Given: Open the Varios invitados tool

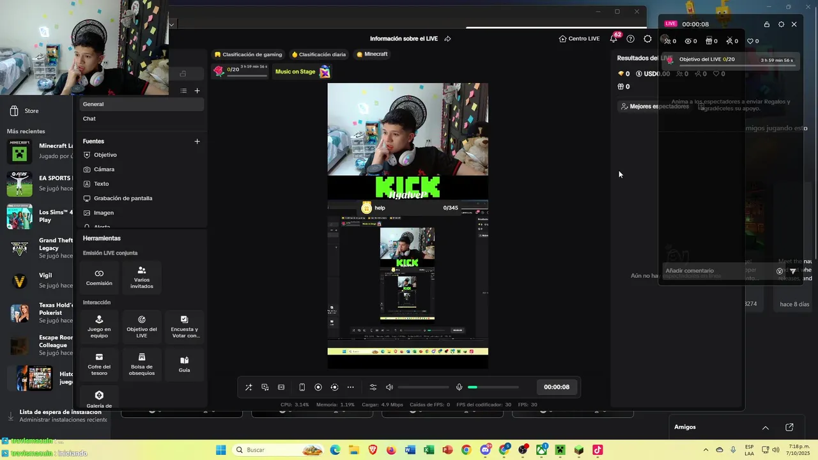Looking at the screenshot, I should [x=142, y=277].
